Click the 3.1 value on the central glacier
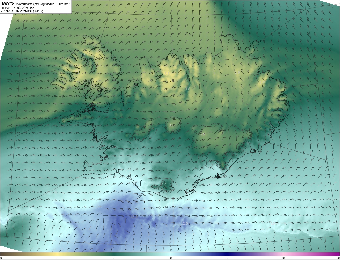This screenshot has height=260, width=340. 171,125
